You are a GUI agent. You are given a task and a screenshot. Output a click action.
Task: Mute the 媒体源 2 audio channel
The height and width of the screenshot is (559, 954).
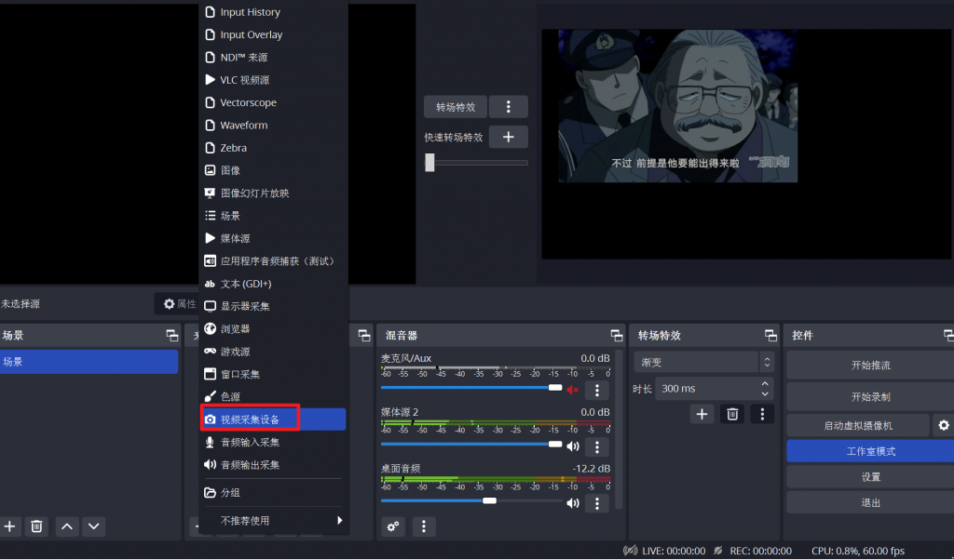(x=573, y=446)
